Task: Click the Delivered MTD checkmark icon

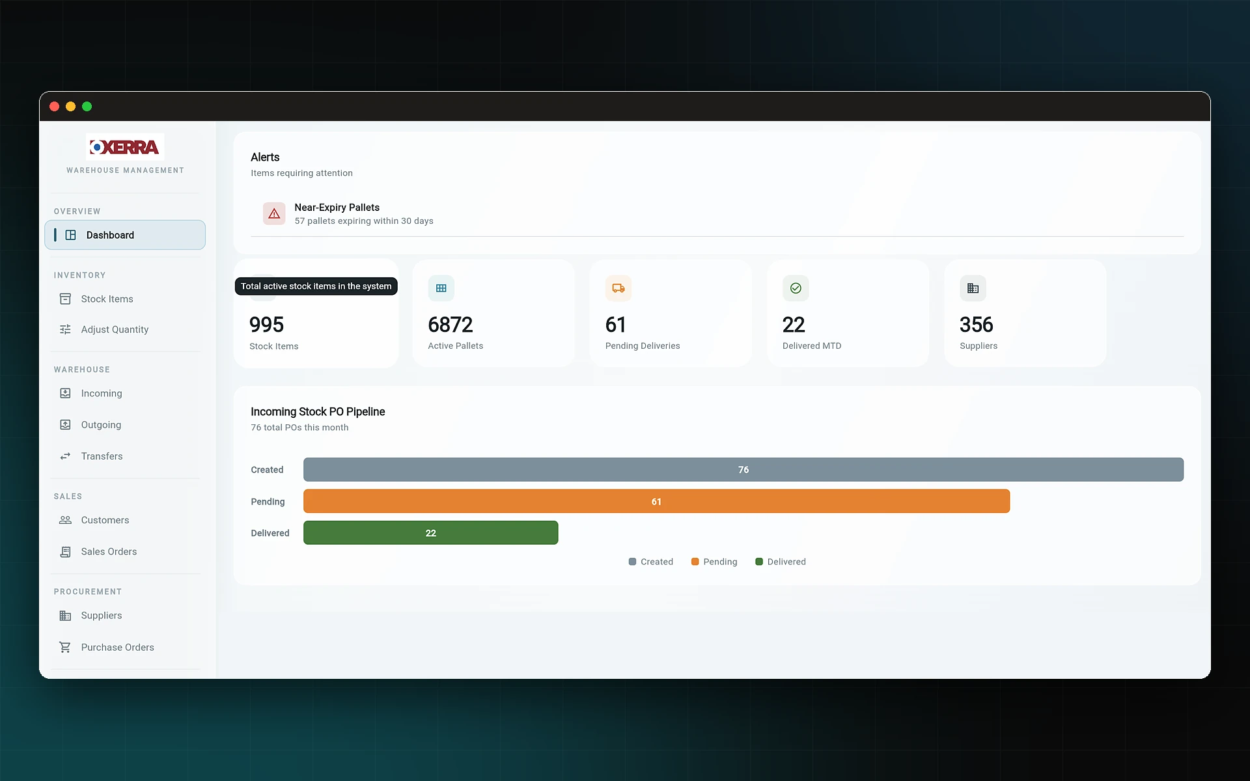Action: coord(796,288)
